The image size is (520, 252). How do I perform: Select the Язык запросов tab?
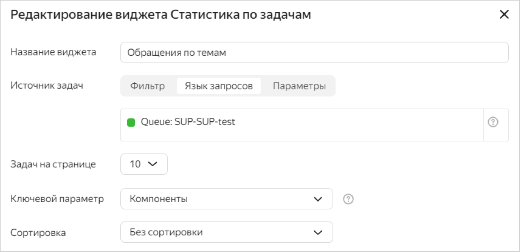(x=218, y=86)
